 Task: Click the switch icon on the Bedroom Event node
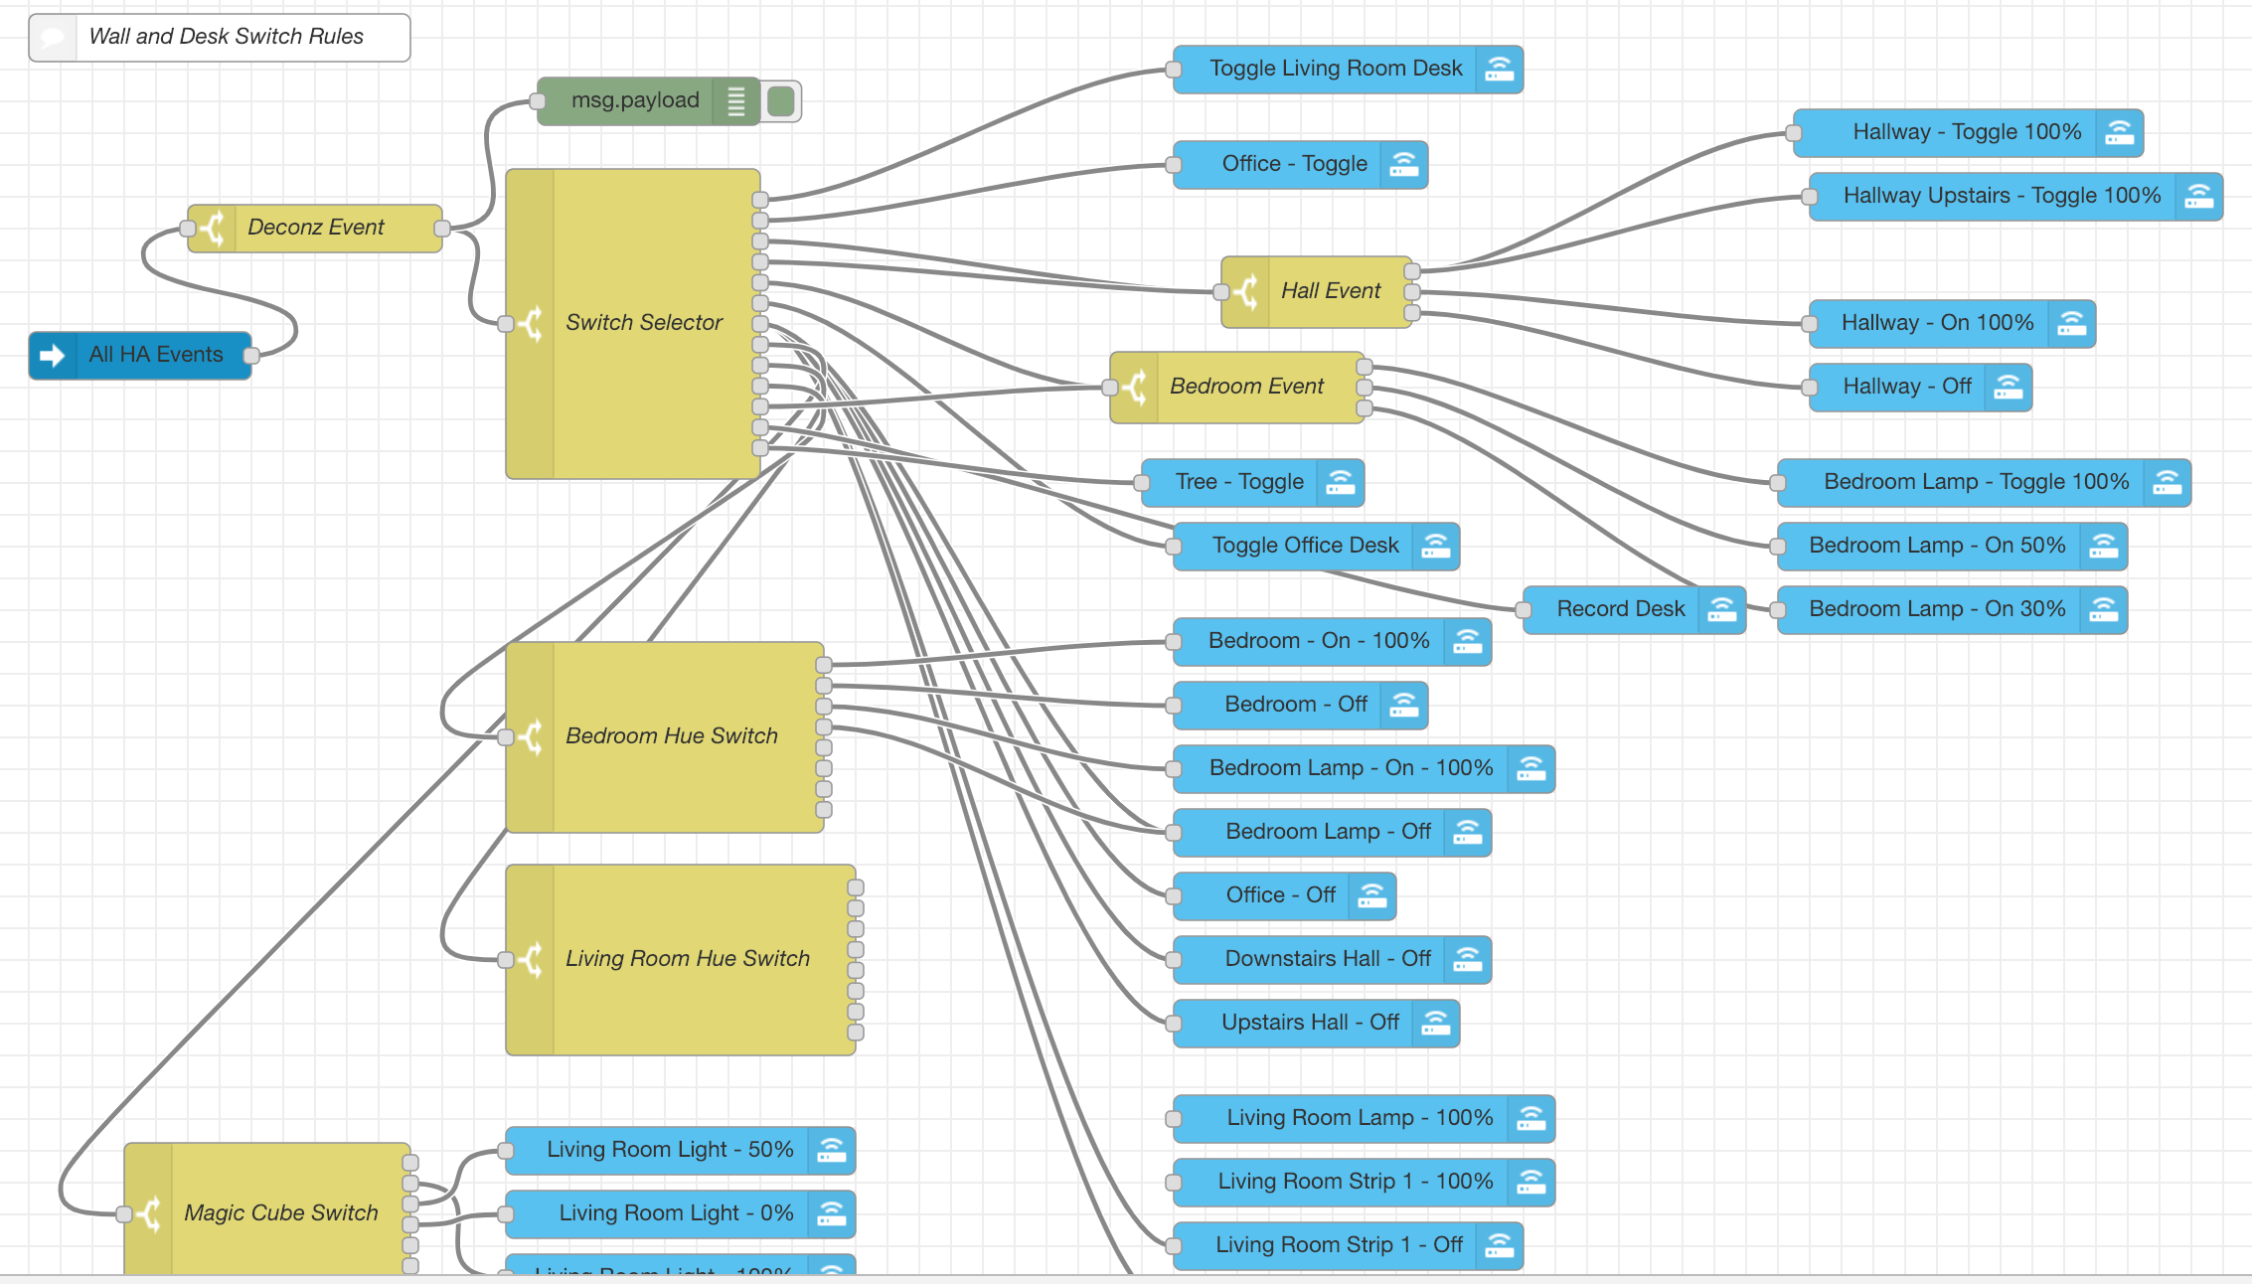tap(1136, 387)
